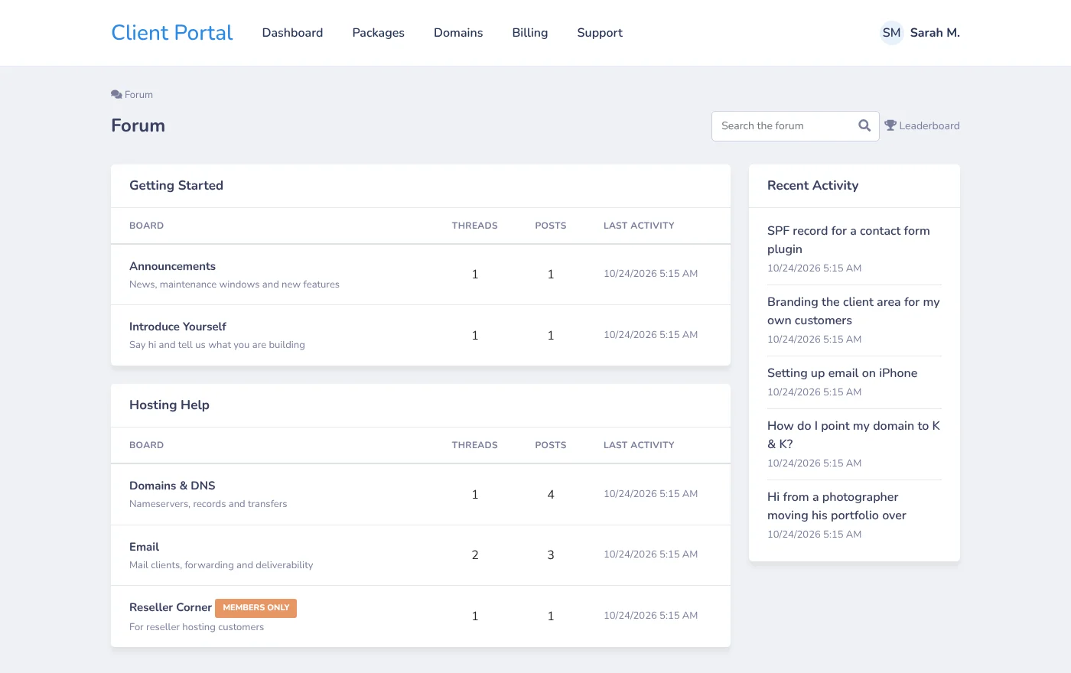Click the Forum page title
1071x673 pixels.
[138, 126]
